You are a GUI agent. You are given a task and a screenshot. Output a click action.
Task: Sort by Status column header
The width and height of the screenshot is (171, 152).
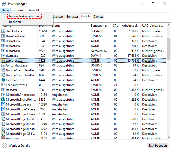(56, 26)
